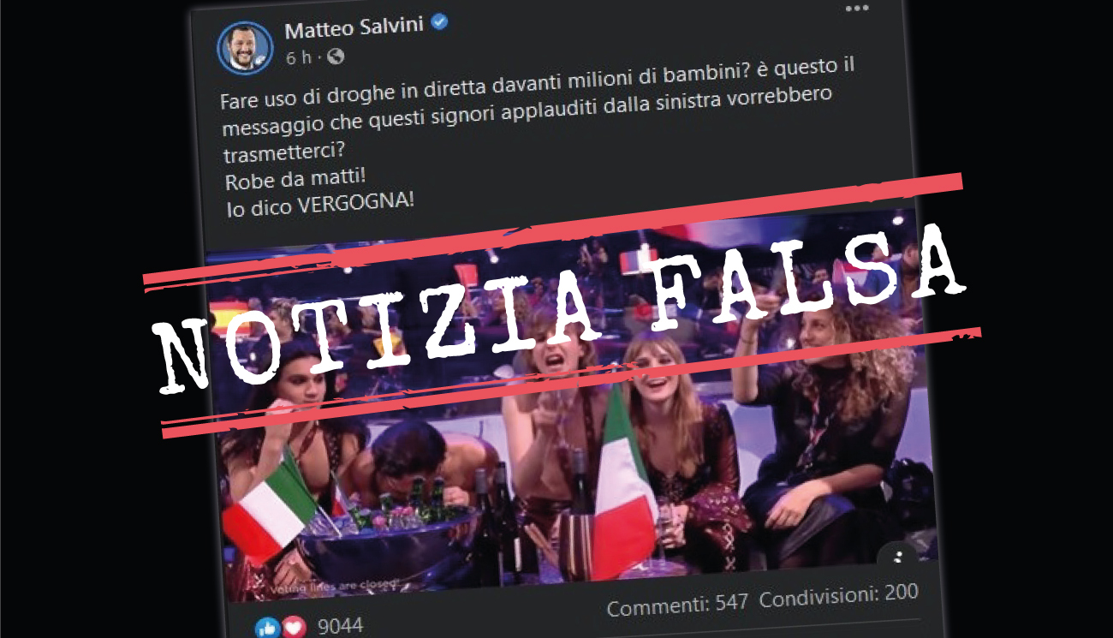The height and width of the screenshot is (638, 1113).
Task: Click the blue Like reaction icon
Action: pyautogui.click(x=266, y=628)
